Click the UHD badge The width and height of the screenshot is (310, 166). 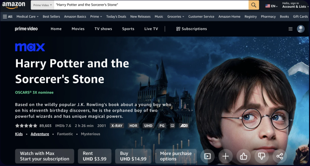tap(148, 126)
